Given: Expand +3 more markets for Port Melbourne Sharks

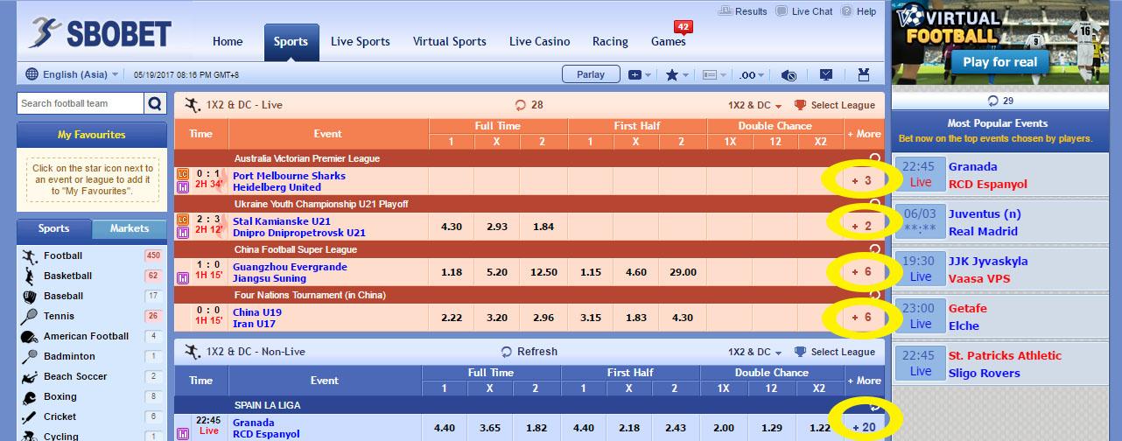Looking at the screenshot, I should pyautogui.click(x=862, y=181).
